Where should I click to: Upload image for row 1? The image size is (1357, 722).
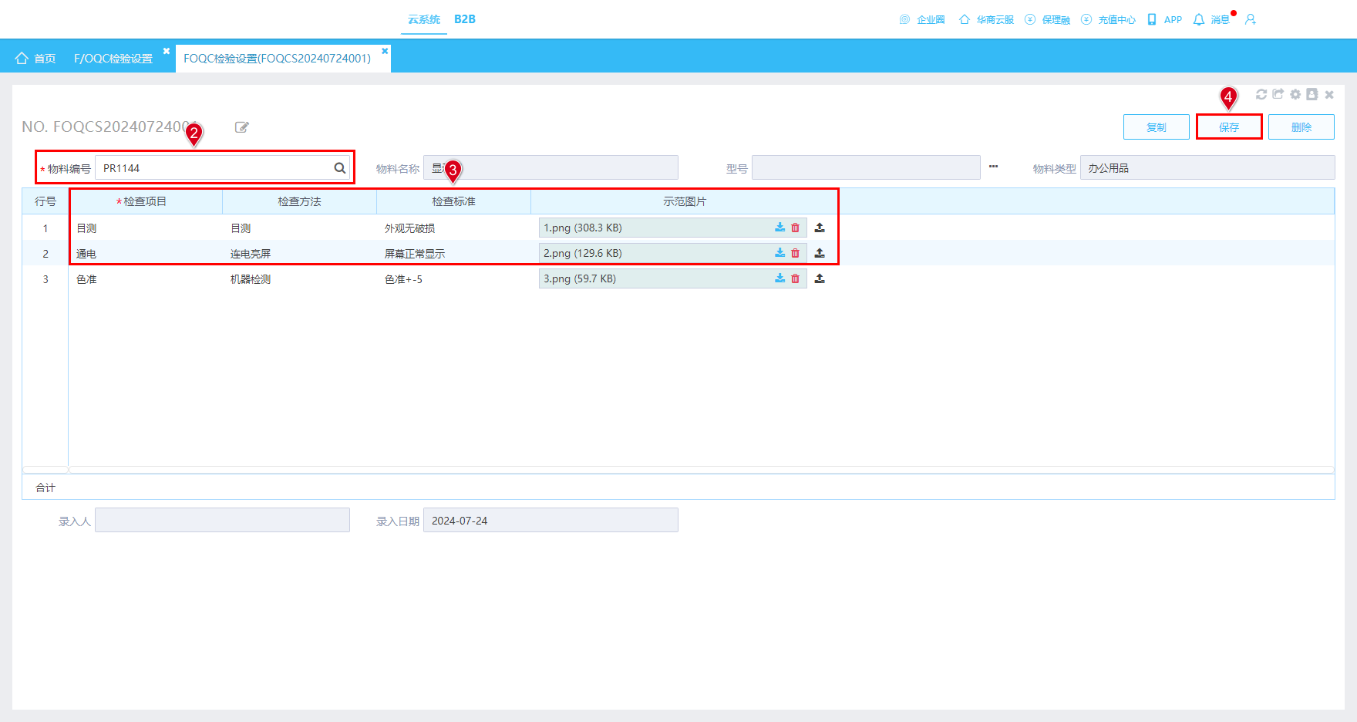820,228
